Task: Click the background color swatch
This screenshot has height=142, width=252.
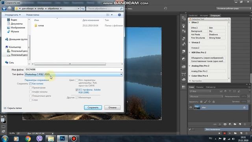Action: click(5, 122)
